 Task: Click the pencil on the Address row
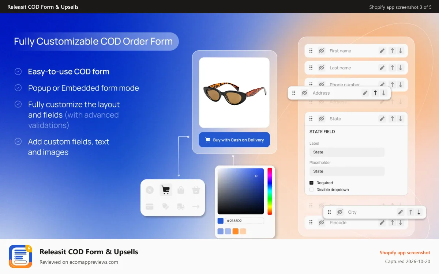click(x=365, y=93)
